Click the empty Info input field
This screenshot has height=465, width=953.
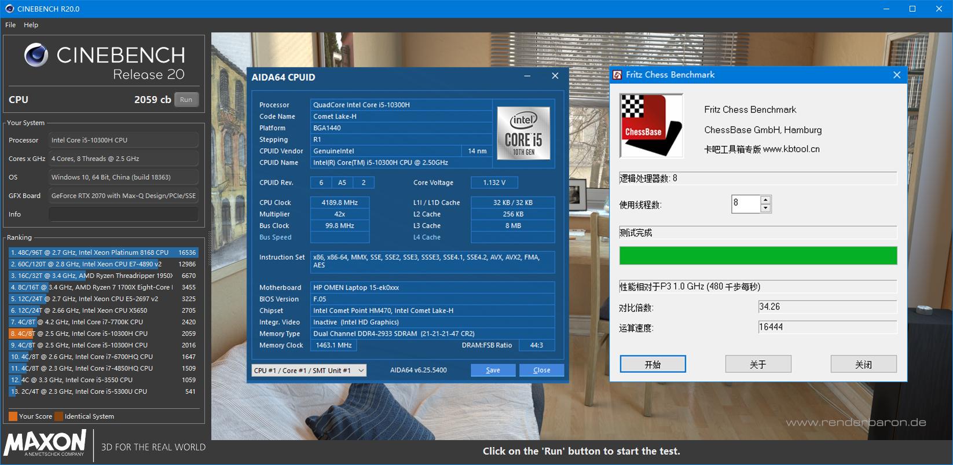[x=123, y=214]
